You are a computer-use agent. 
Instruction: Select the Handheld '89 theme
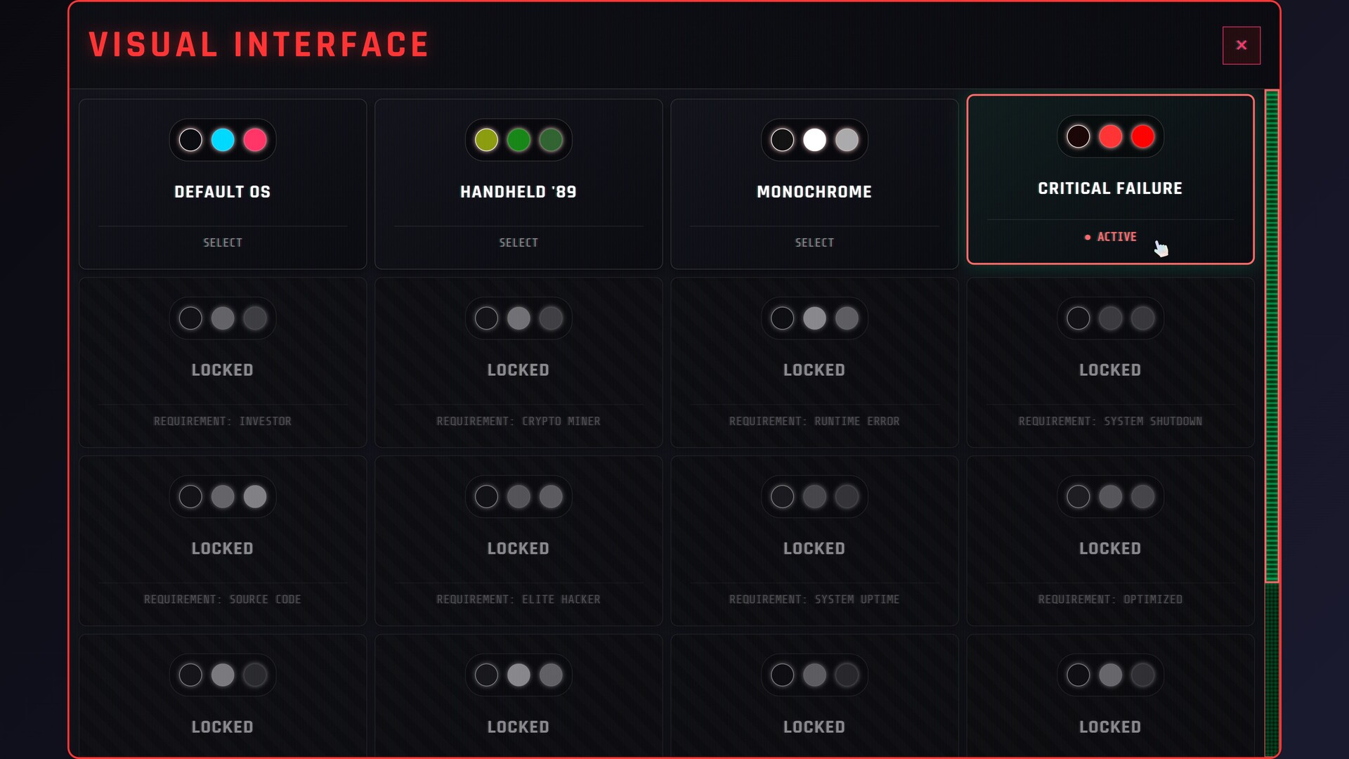coord(518,242)
